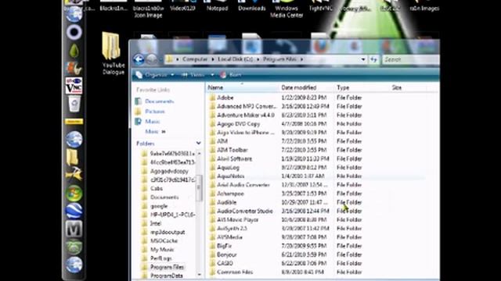Select Program Files in the address breadcrumb
Image resolution: width=501 pixels, height=281 pixels.
pos(279,59)
